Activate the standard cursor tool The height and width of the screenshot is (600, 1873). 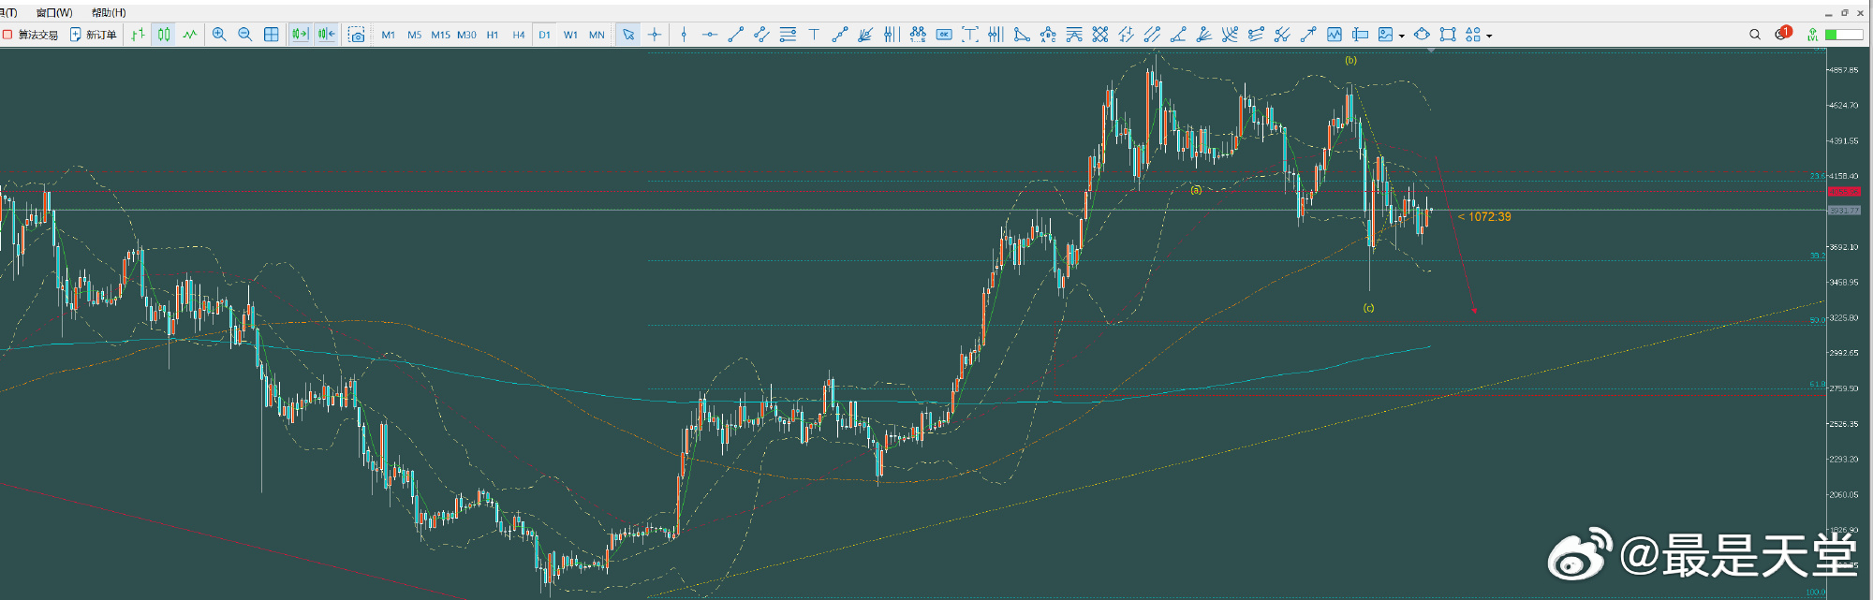pos(628,35)
